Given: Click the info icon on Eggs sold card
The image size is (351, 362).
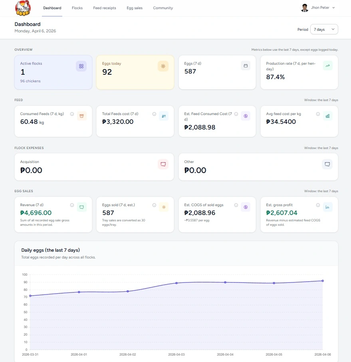Looking at the screenshot, I should point(154,205).
